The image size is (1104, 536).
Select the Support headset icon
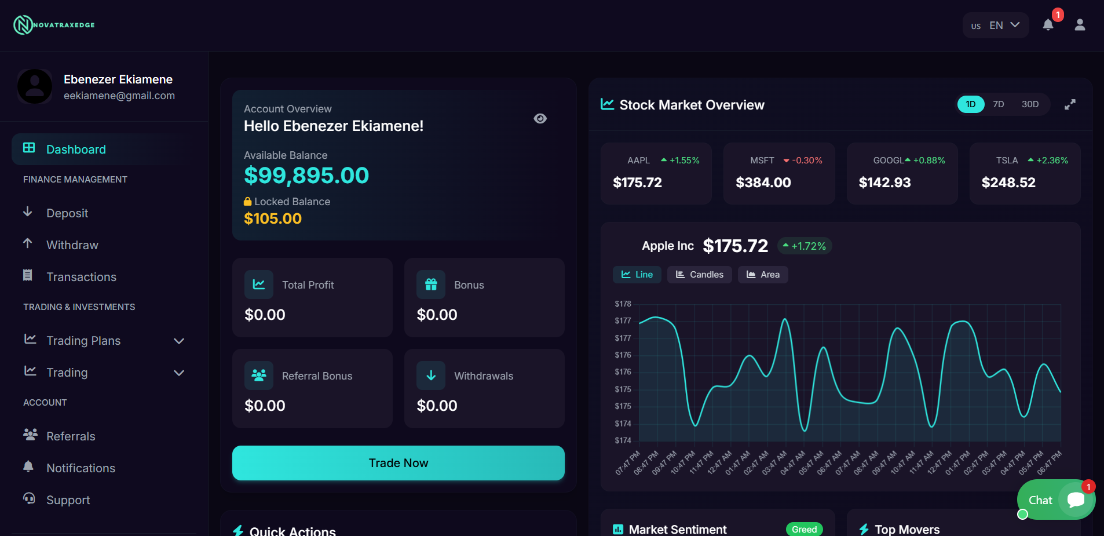[x=28, y=499]
